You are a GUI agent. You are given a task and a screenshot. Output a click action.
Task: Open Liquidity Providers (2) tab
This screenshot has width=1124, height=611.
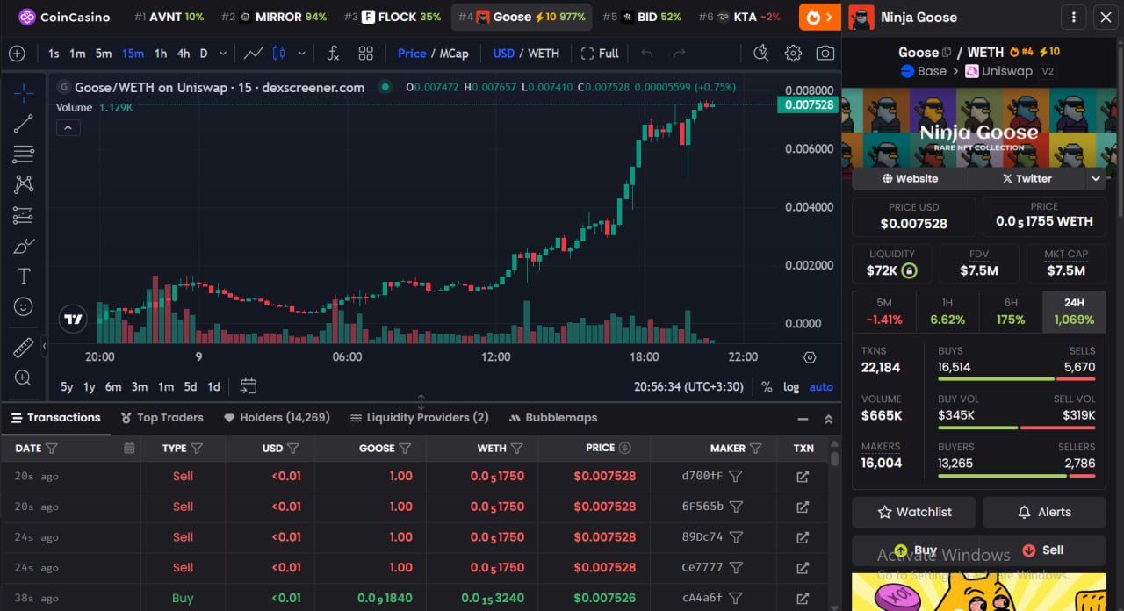coord(419,418)
